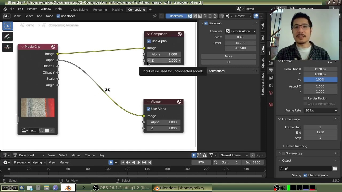Toggle the snap magnet icon in node header
This screenshot has height=192, width=342.
(222, 16)
